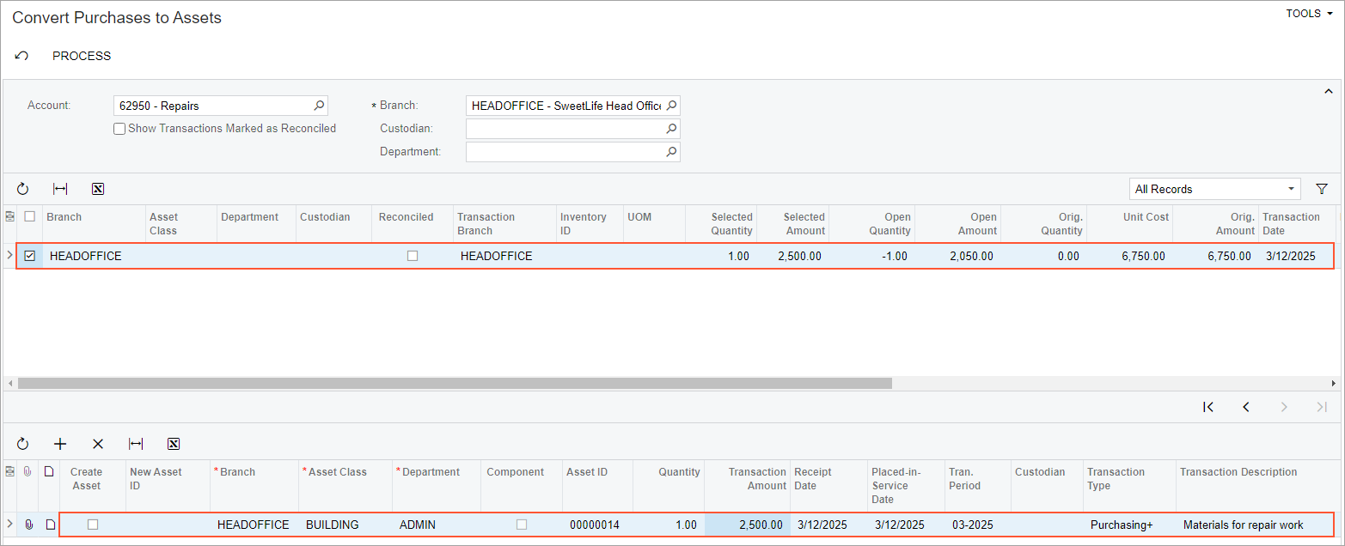The width and height of the screenshot is (1345, 546).
Task: Open the Account lookup for 62950 - Repairs
Action: (319, 106)
